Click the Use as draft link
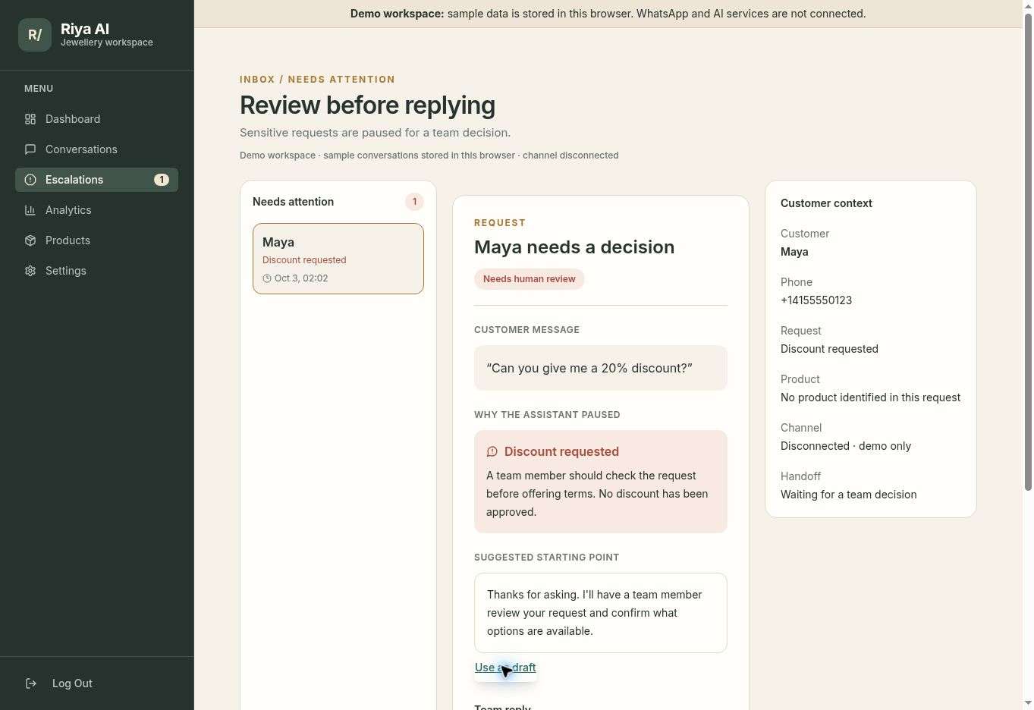 coord(505,668)
